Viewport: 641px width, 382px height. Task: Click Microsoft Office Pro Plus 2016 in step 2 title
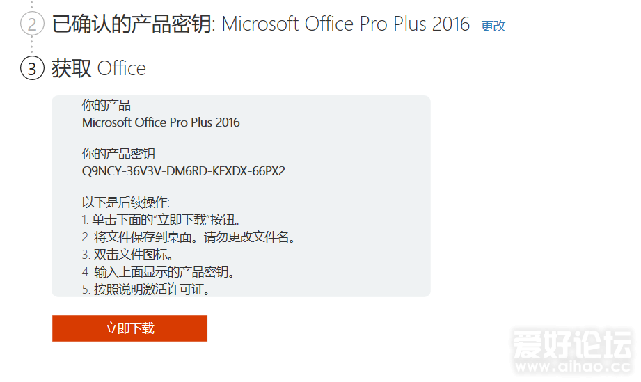point(346,24)
